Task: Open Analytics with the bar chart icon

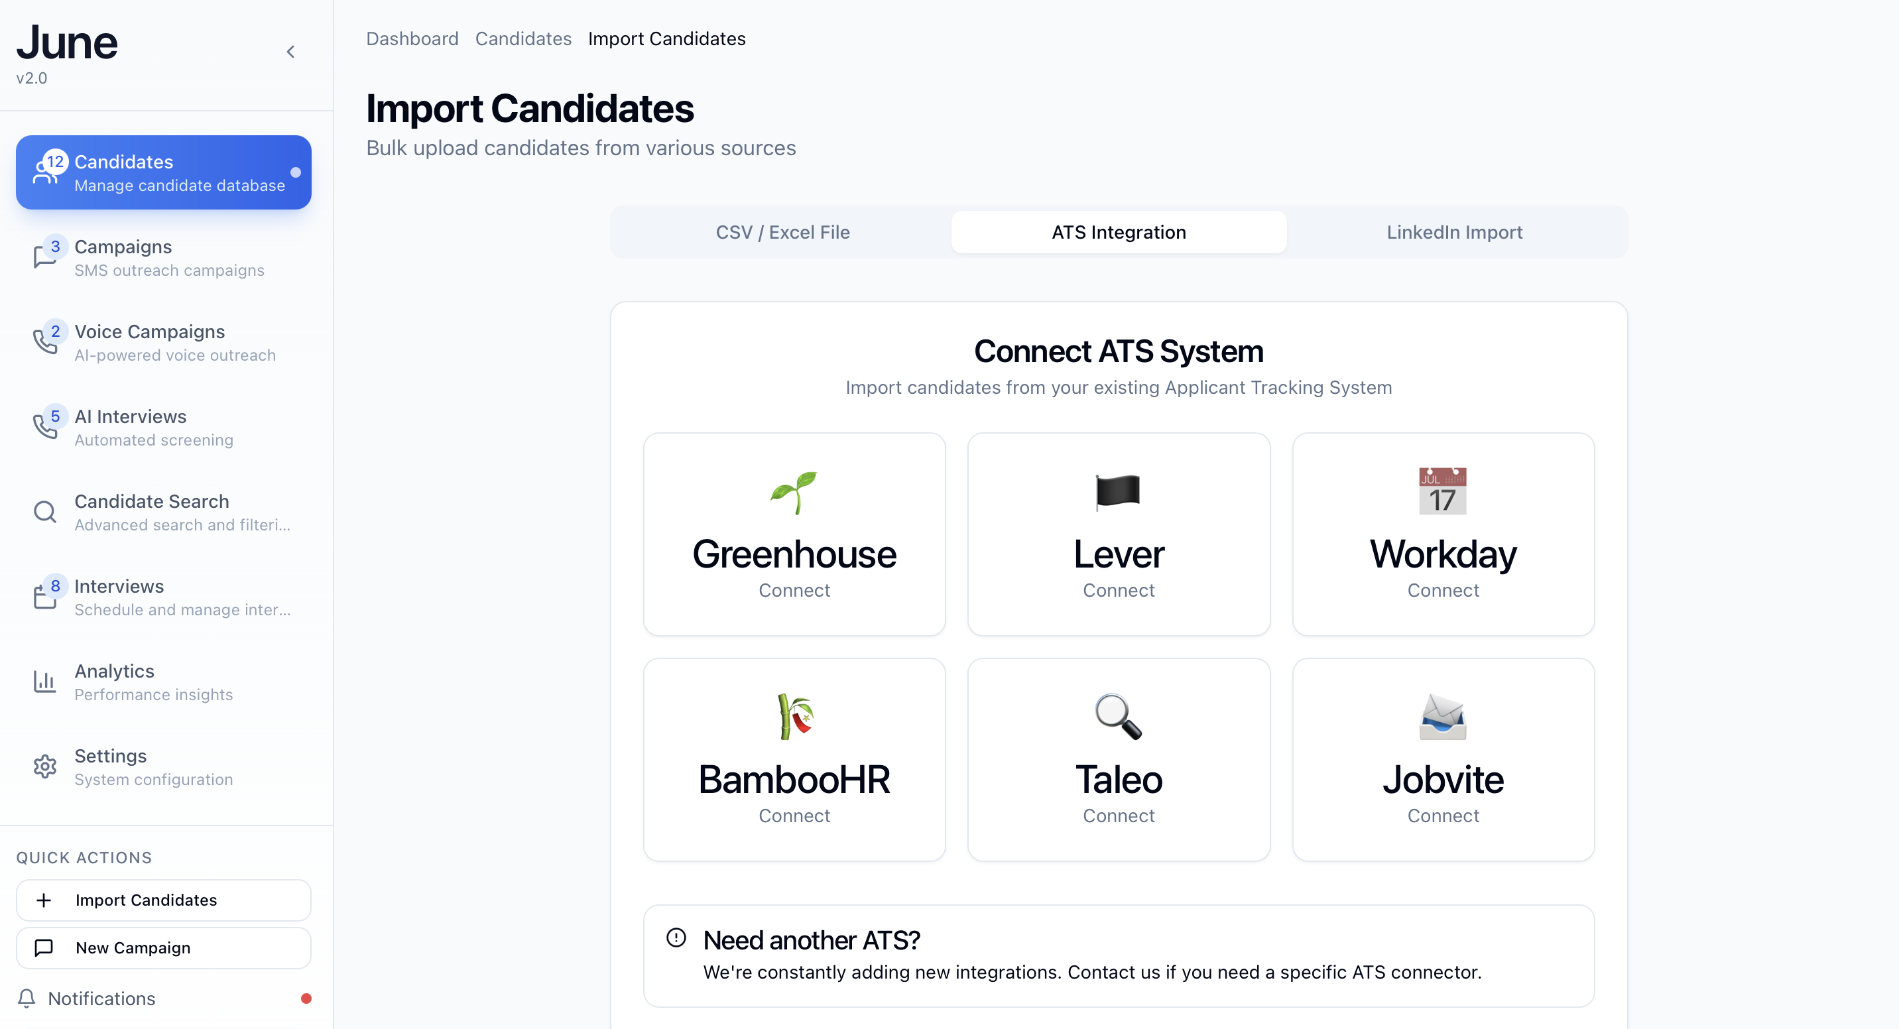Action: (x=45, y=681)
